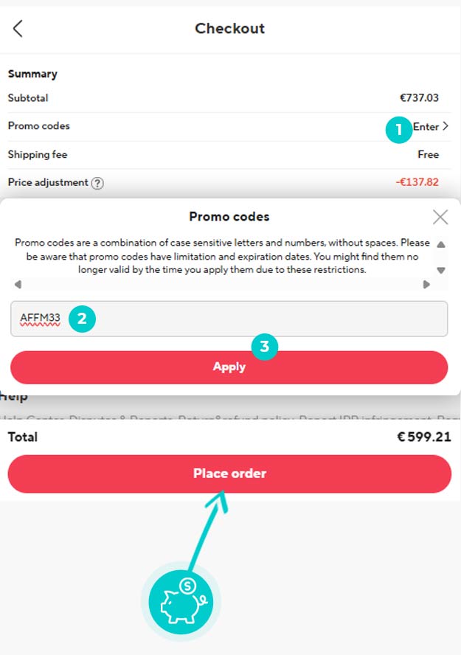This screenshot has height=655, width=461.
Task: Go back using the top-left arrow
Action: [18, 29]
